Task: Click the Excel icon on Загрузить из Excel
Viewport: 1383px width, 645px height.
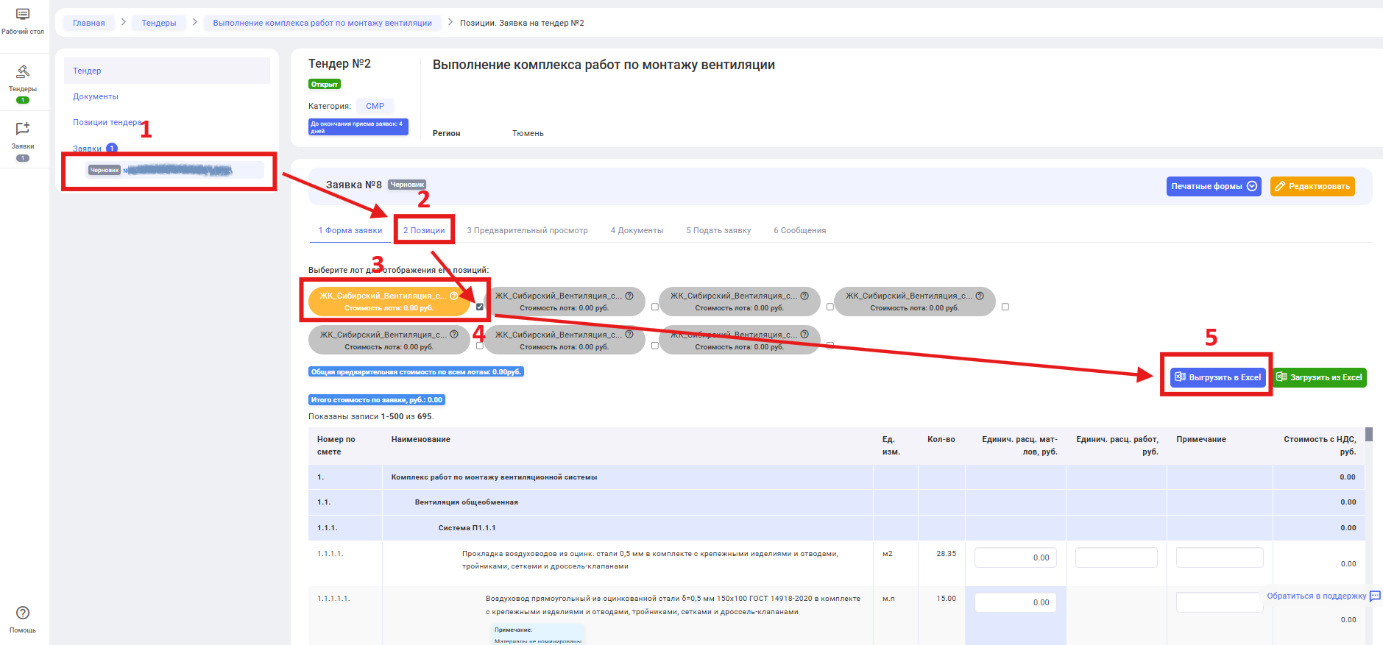Action: (1281, 377)
